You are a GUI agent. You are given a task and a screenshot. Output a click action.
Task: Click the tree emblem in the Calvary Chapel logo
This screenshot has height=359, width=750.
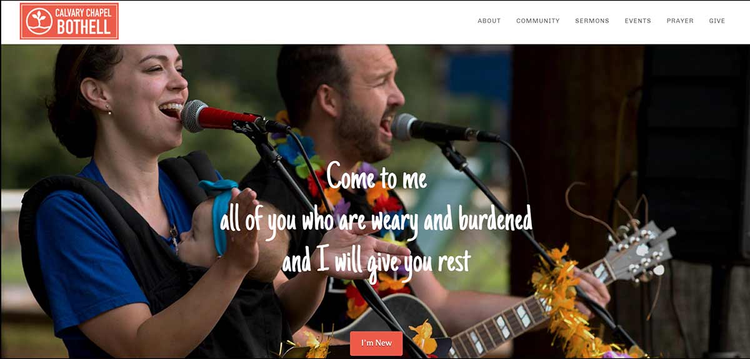click(39, 21)
